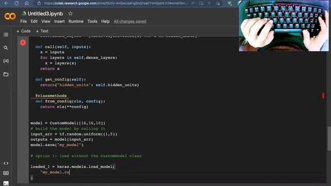Click the def from_config(cls, config): line
The image size is (331, 186).
coord(70,101)
